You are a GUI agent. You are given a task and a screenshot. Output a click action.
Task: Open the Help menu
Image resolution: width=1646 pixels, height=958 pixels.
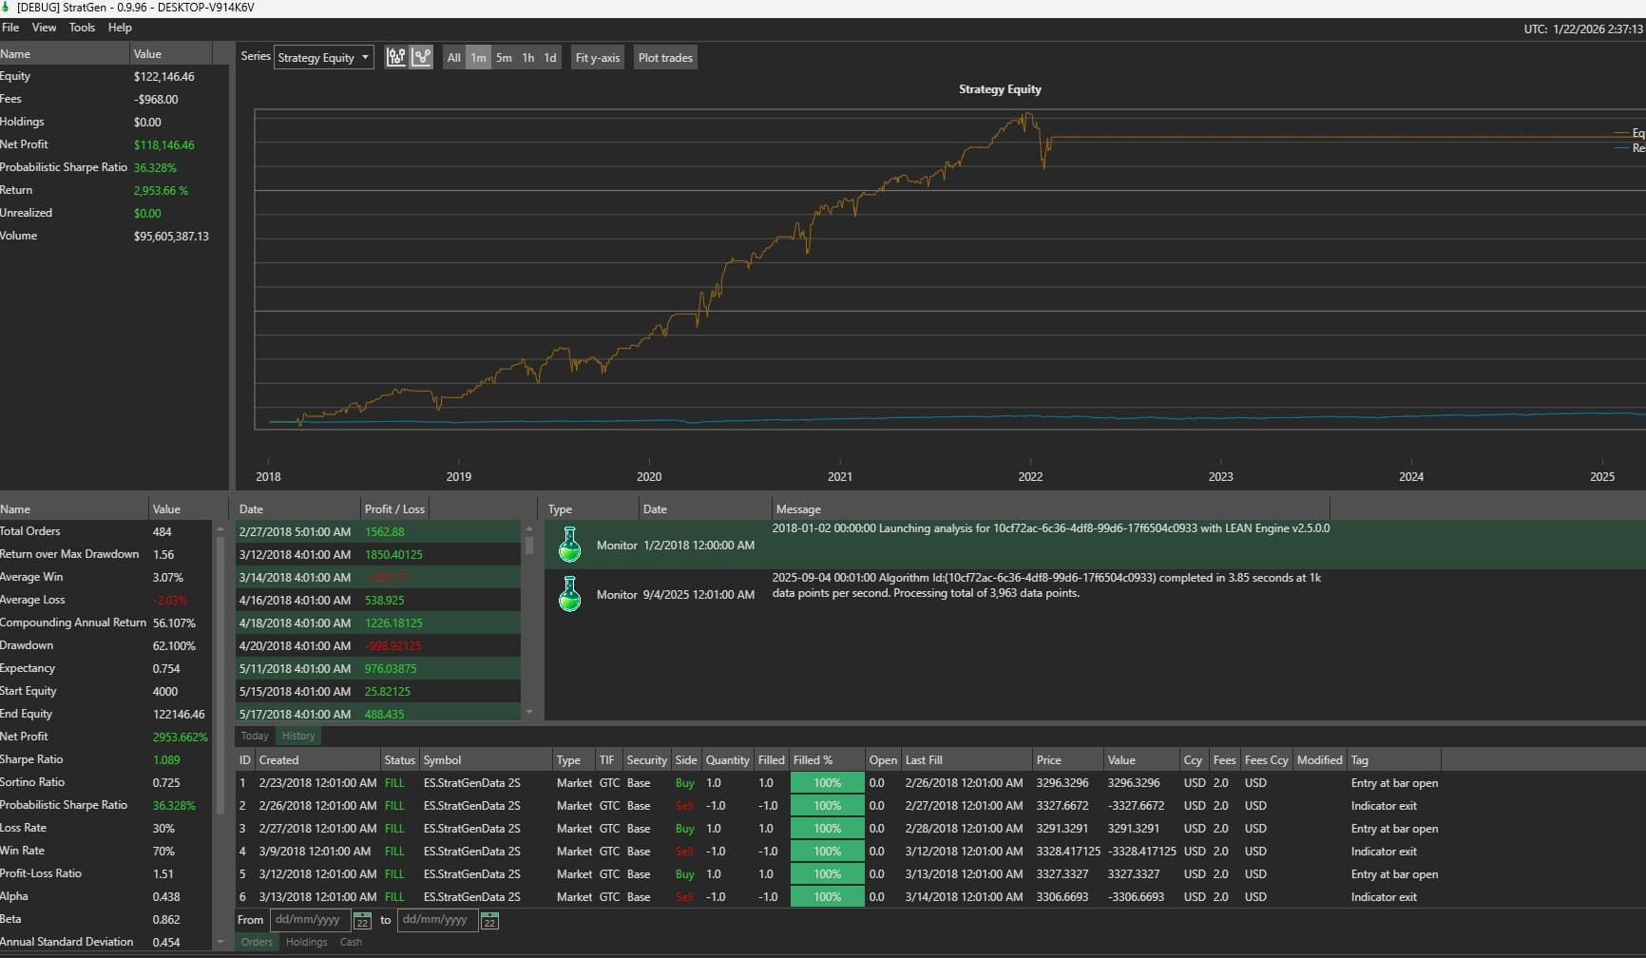tap(120, 28)
